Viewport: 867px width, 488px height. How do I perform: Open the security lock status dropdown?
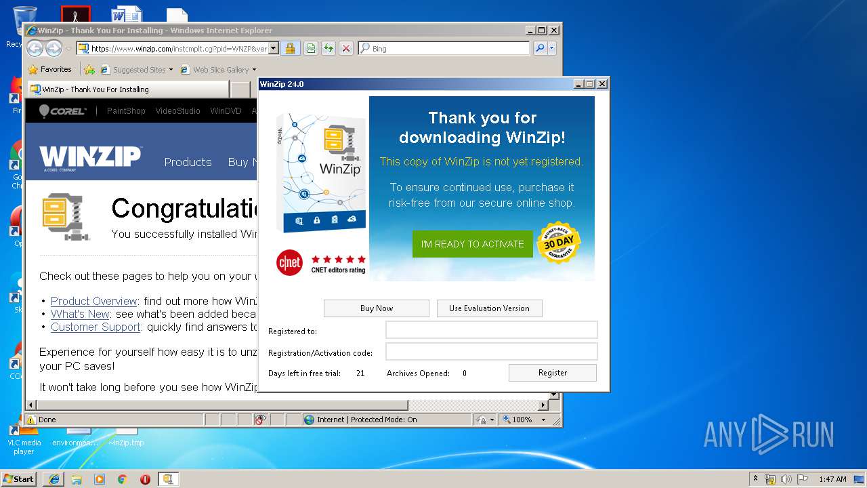point(486,420)
